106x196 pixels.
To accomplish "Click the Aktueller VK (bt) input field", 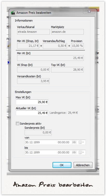I will coord(32,113).
